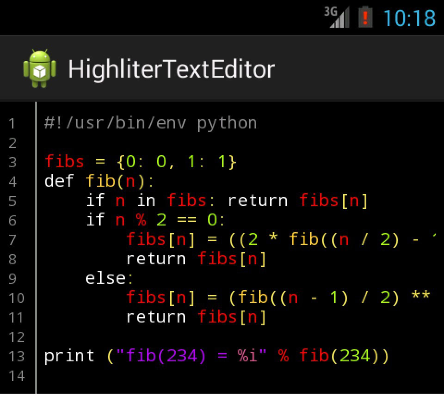
Task: Tap the green Android app icon
Action: [x=39, y=69]
